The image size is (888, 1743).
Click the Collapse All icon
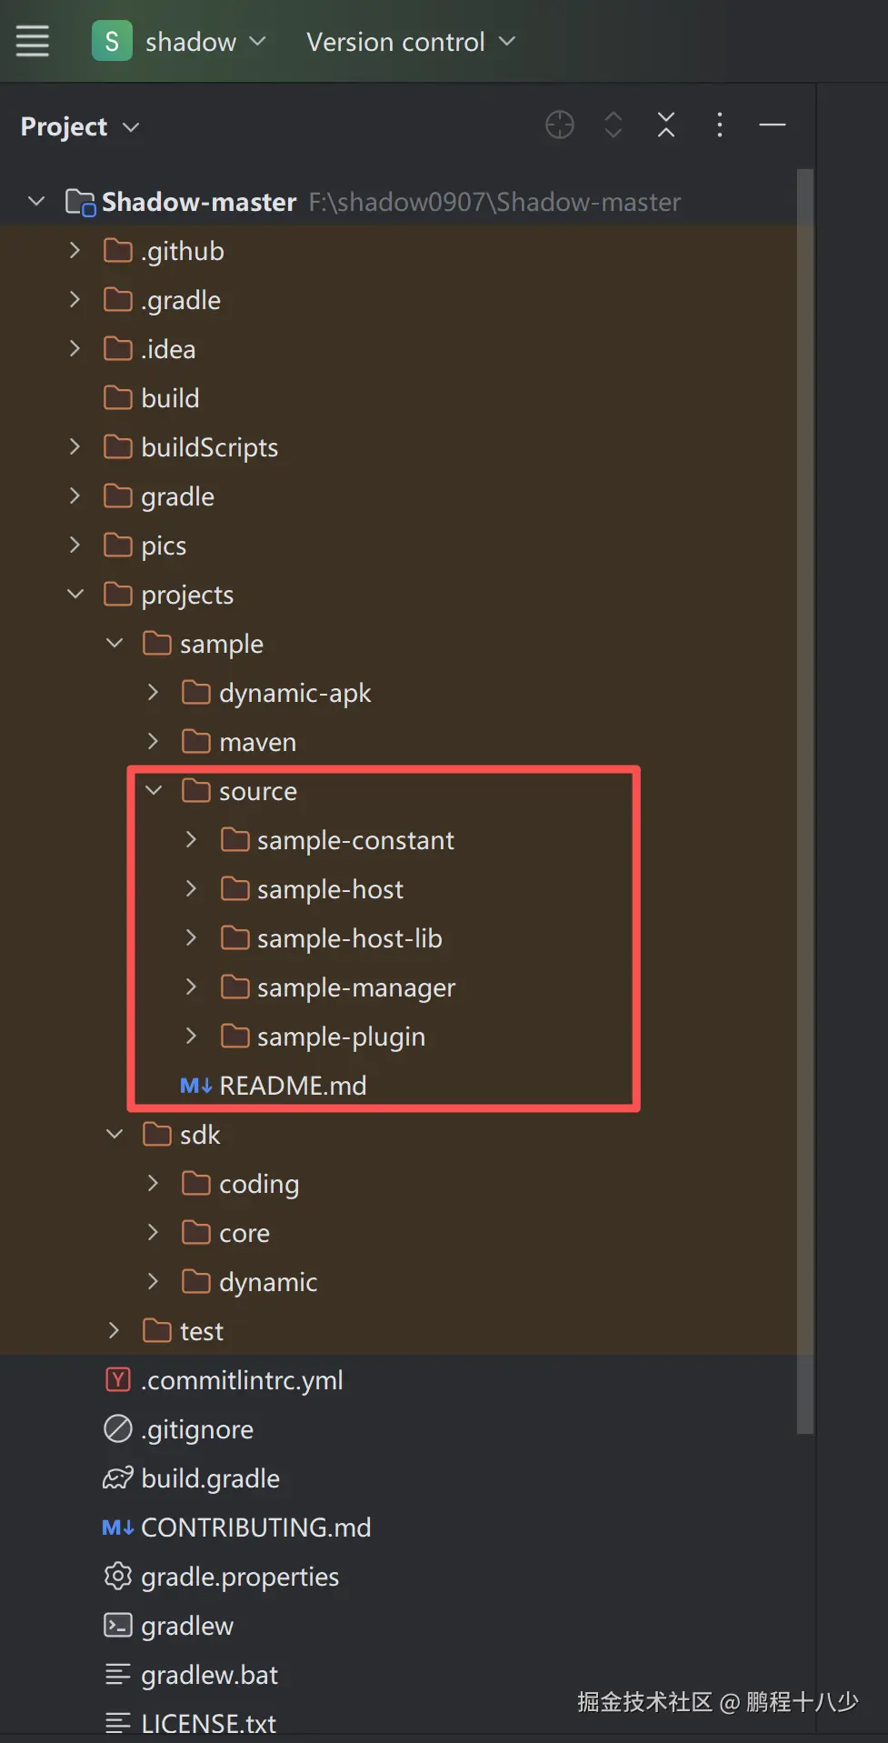coord(666,125)
